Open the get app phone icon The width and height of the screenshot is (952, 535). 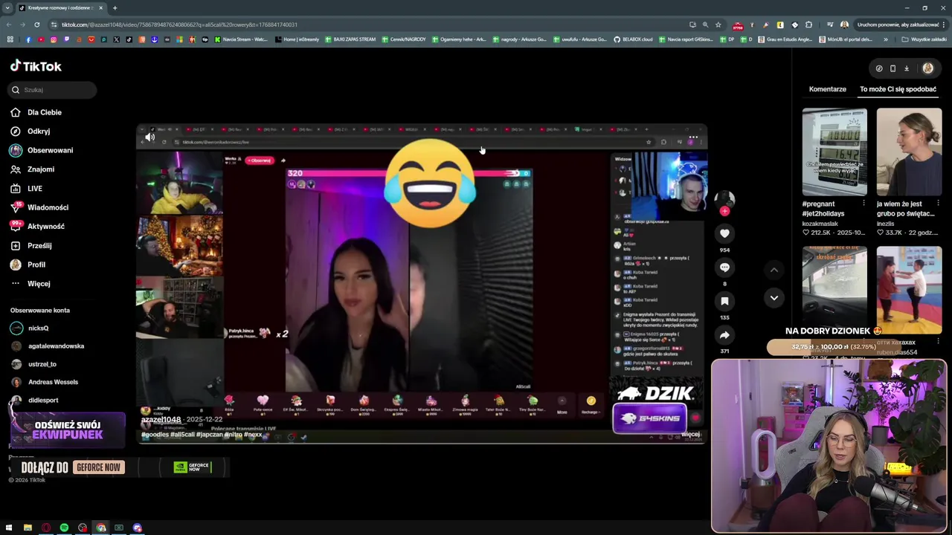(892, 68)
